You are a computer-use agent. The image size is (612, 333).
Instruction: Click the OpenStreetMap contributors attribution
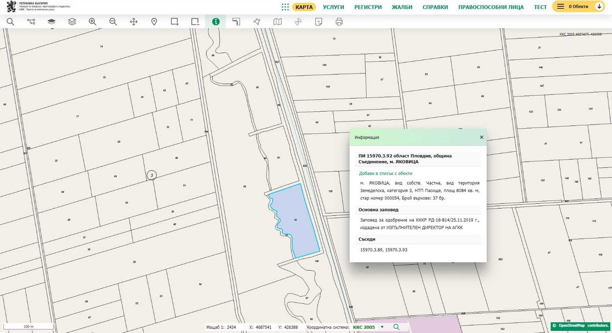point(581,326)
